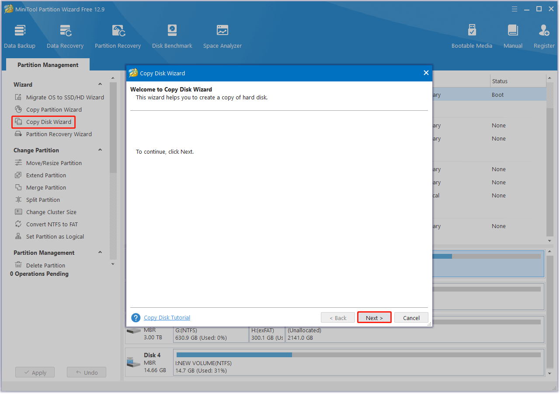Click Disk 4 usage bar
The image size is (560, 394).
click(358, 355)
